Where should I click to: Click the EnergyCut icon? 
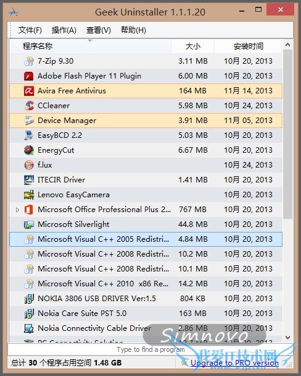tap(29, 150)
